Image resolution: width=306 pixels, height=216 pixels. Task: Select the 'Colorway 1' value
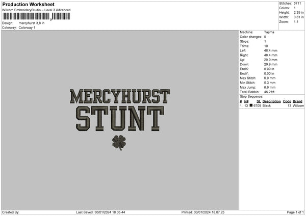27,28
